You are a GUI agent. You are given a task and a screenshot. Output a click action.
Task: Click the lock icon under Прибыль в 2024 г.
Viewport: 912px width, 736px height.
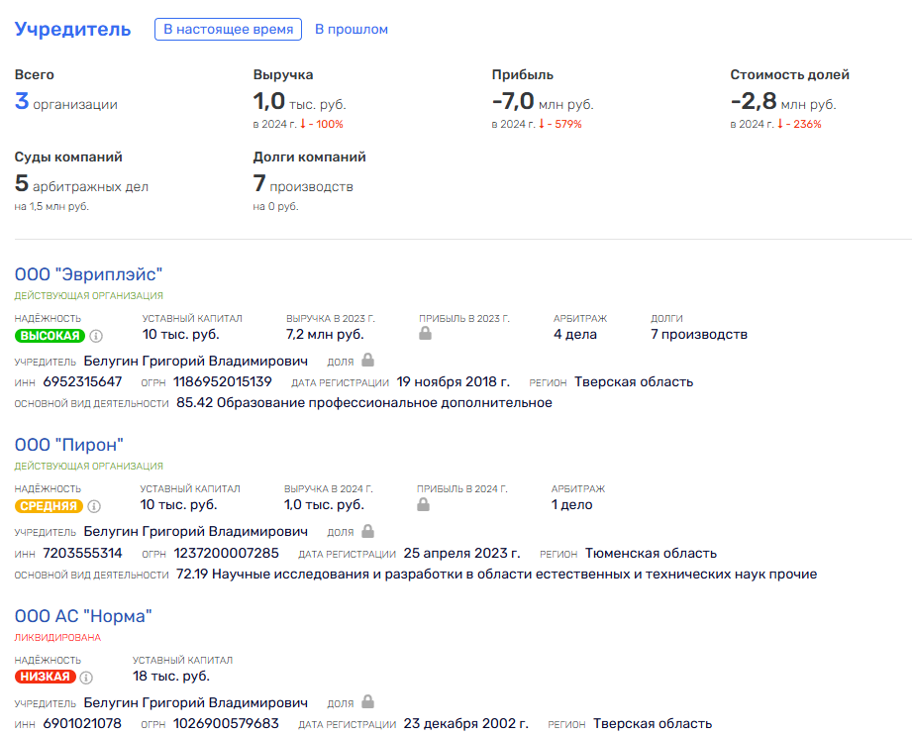424,504
